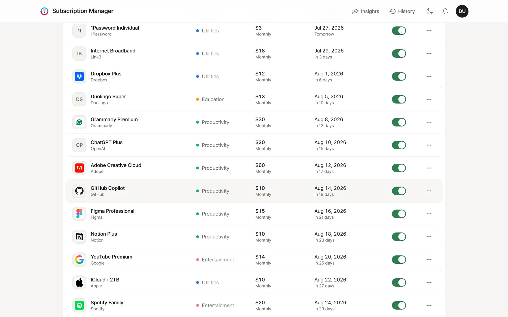Open more options for Internet Broadband
Image resolution: width=508 pixels, height=317 pixels.
(429, 54)
